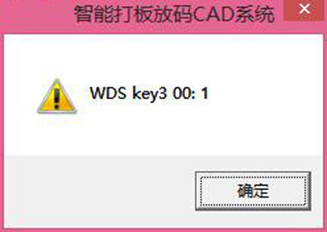The height and width of the screenshot is (232, 327).
Task: Click 'WDS' at the start of the message
Action: tap(108, 93)
